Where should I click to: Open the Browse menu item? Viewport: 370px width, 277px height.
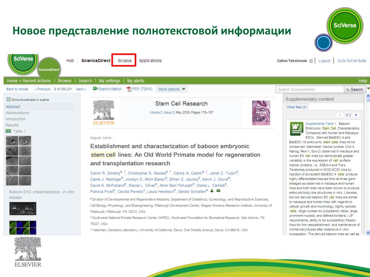tap(64, 81)
